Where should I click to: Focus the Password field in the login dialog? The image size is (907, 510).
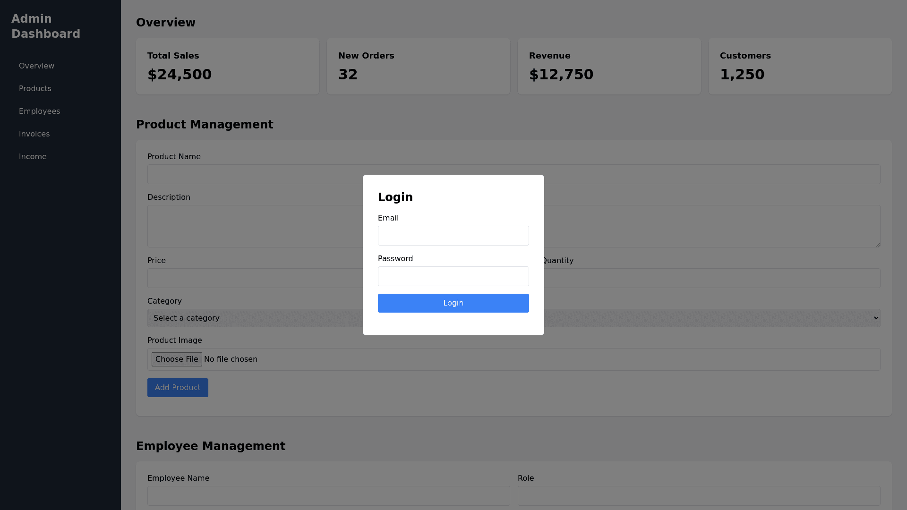click(453, 276)
